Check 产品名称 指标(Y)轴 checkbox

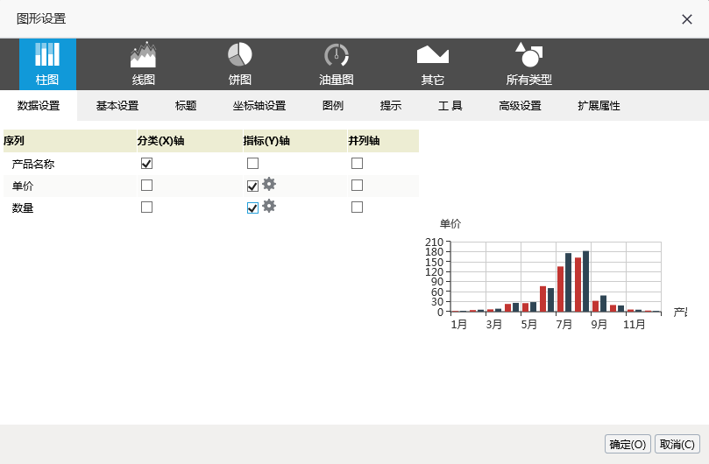click(252, 163)
